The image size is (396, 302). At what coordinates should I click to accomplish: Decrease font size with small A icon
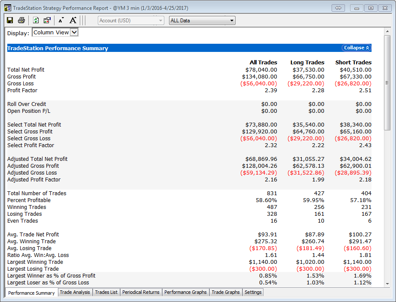(61, 20)
